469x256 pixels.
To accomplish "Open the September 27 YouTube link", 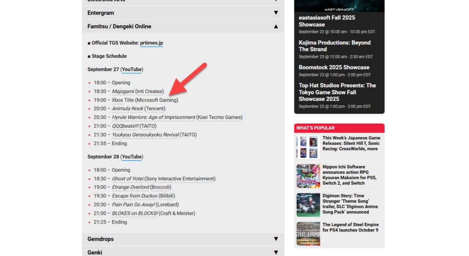I will (x=131, y=70).
